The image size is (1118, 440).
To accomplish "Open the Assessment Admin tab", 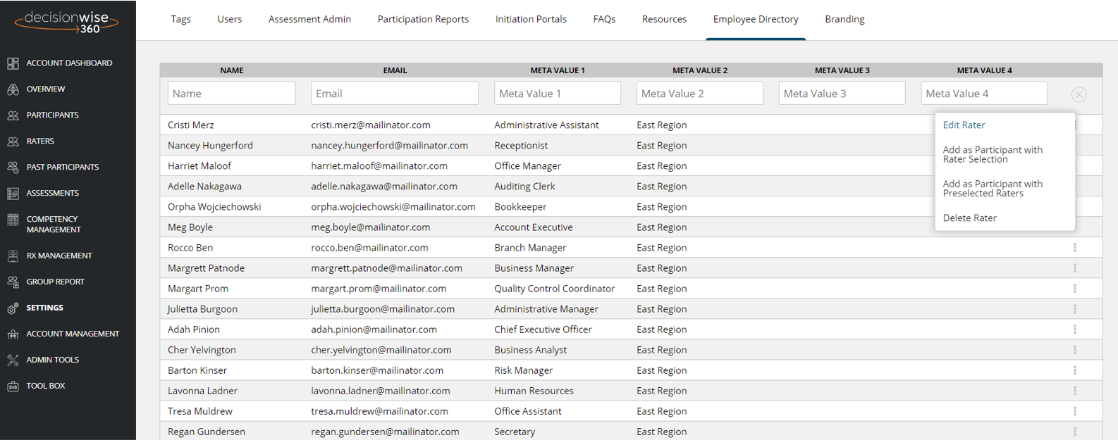I will [309, 19].
